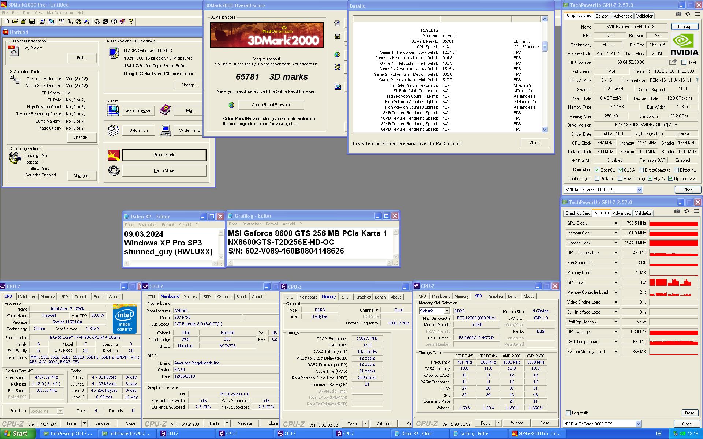Open Memory Clock sensor dropdown
The image size is (703, 439).
616,233
